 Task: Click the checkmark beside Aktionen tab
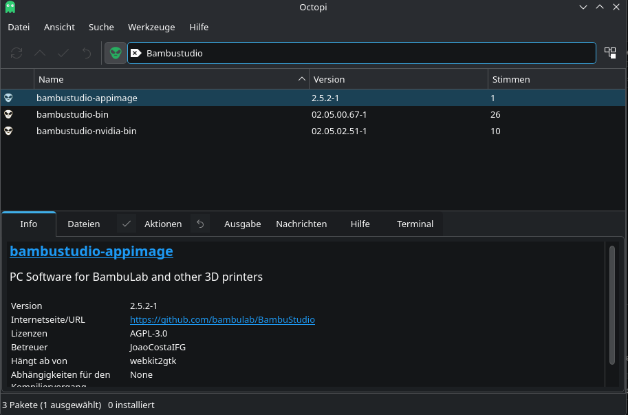127,224
